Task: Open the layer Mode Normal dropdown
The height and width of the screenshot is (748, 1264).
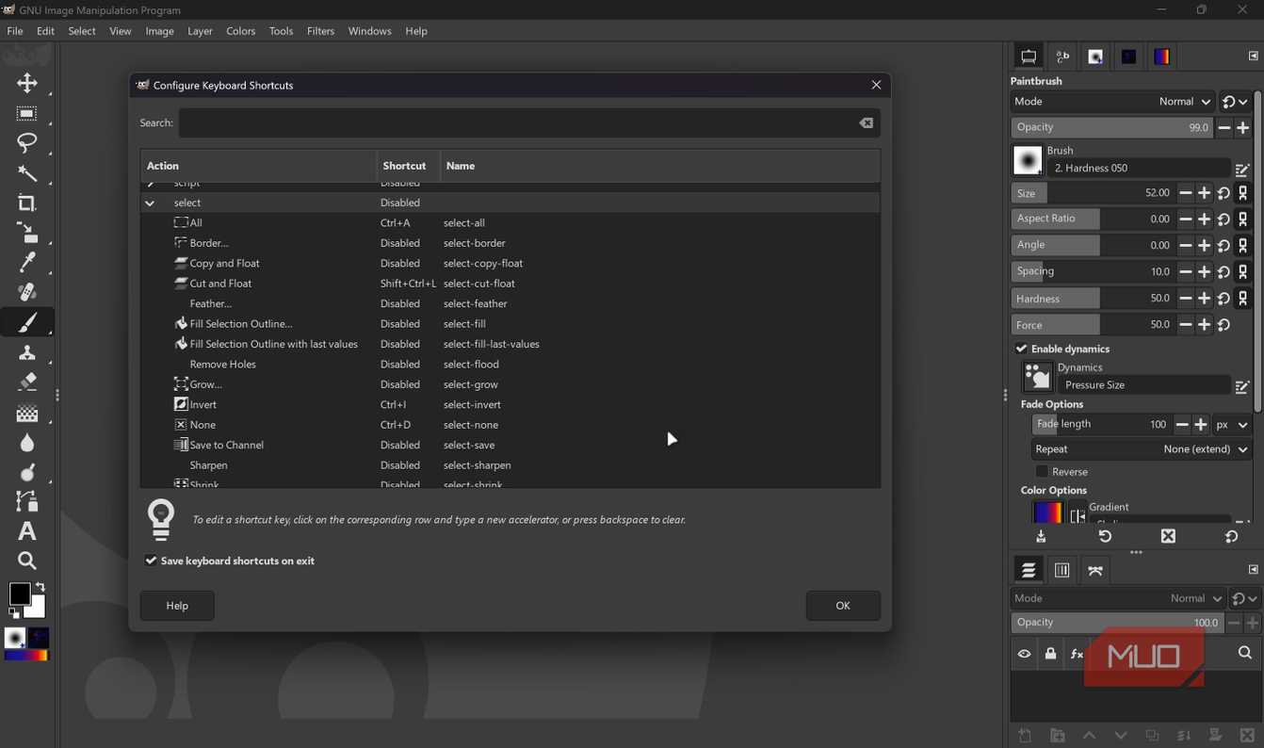Action: (x=1119, y=598)
